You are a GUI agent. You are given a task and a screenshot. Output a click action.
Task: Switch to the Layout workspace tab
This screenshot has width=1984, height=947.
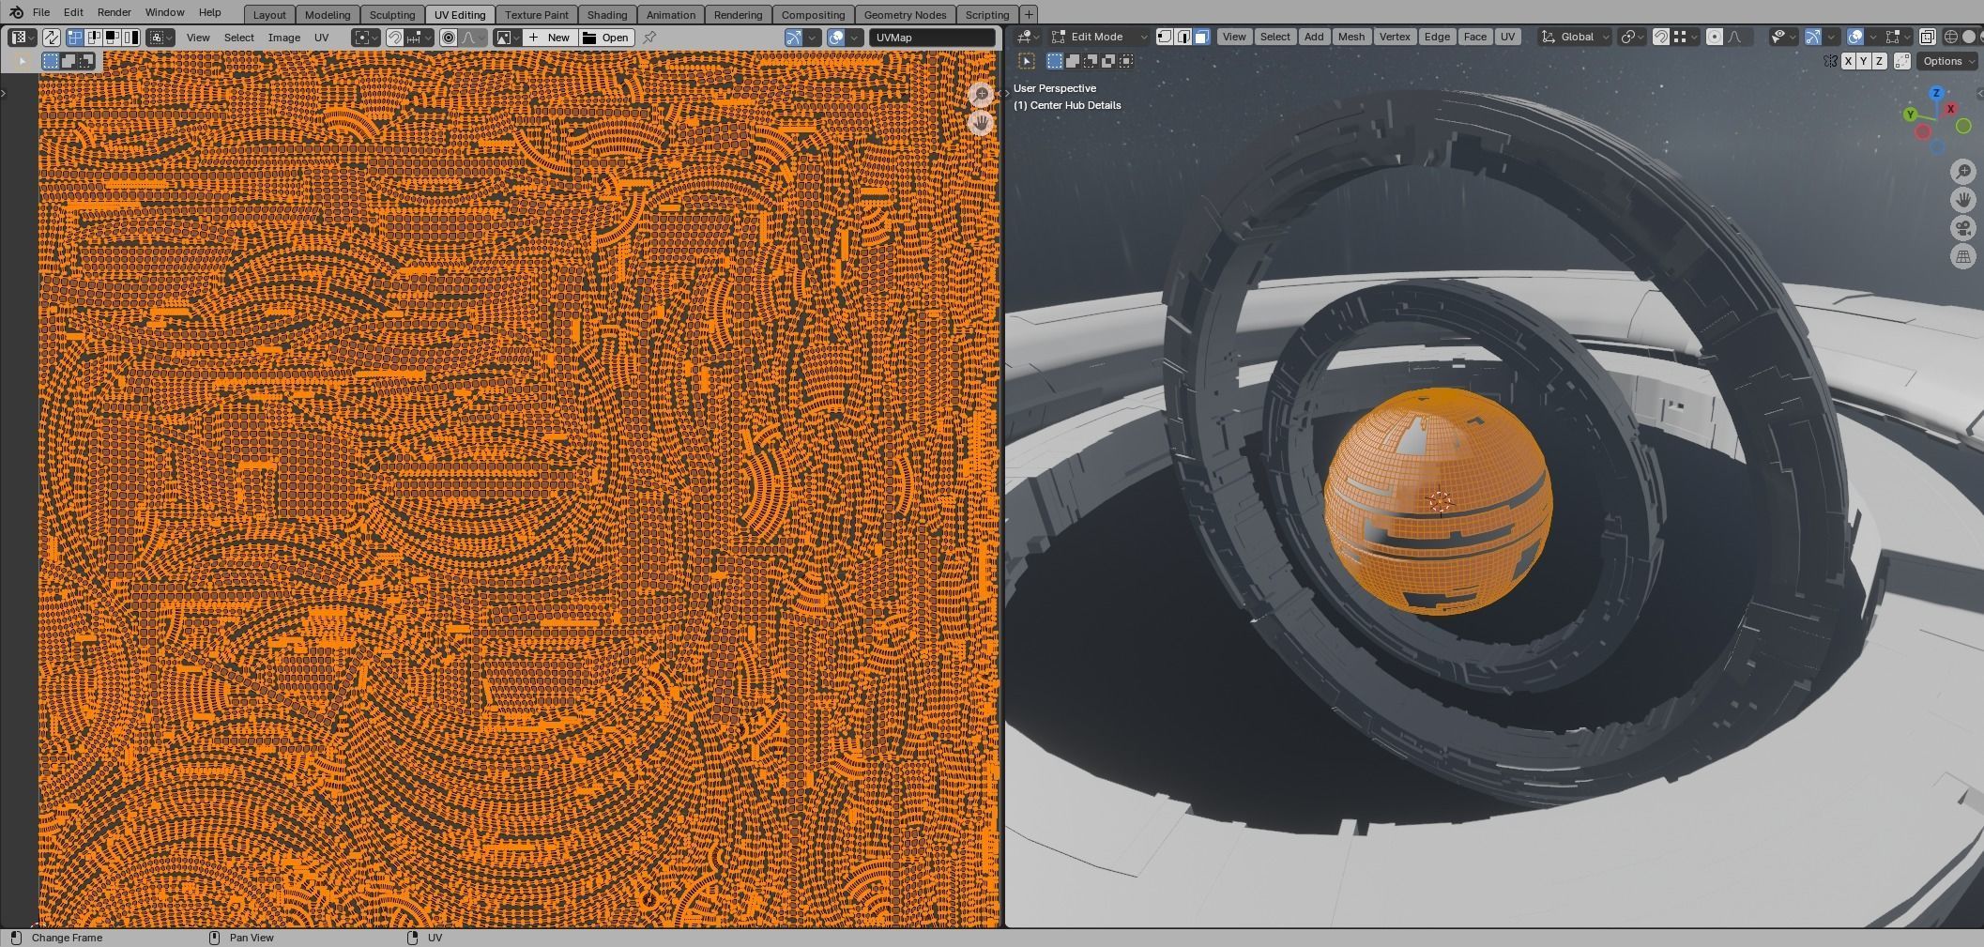click(x=269, y=15)
